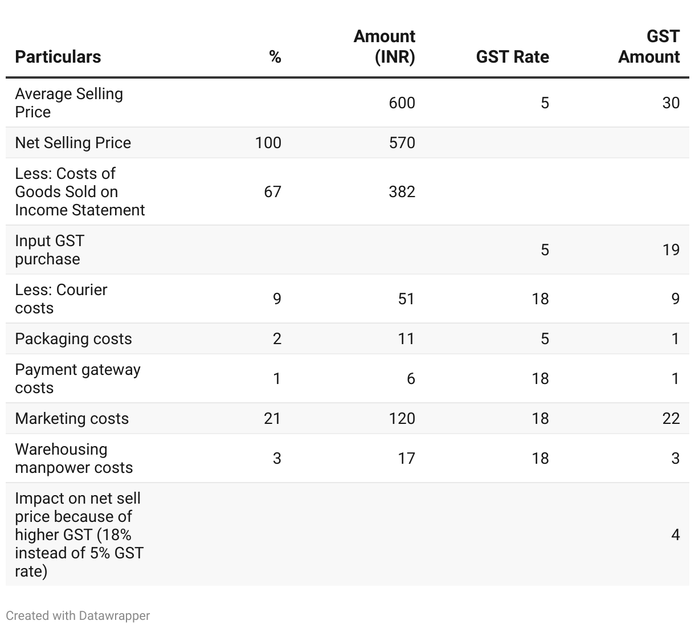695x629 pixels.
Task: Click the GST Rate column header
Action: [x=512, y=56]
